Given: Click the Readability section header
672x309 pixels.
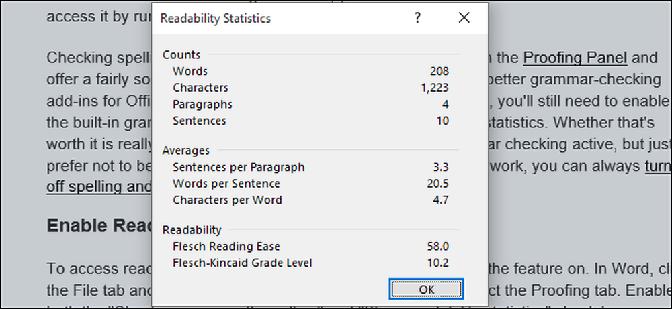Looking at the screenshot, I should (x=192, y=230).
